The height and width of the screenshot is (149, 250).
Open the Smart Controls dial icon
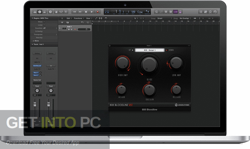56,12
